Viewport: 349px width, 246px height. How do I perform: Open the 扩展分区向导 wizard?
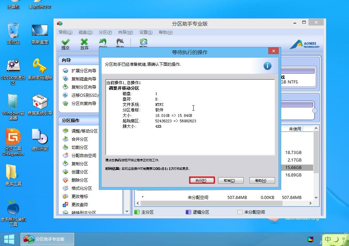coord(84,71)
